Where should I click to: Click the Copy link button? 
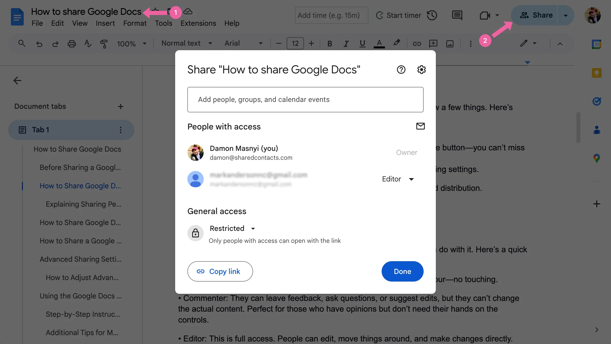220,271
